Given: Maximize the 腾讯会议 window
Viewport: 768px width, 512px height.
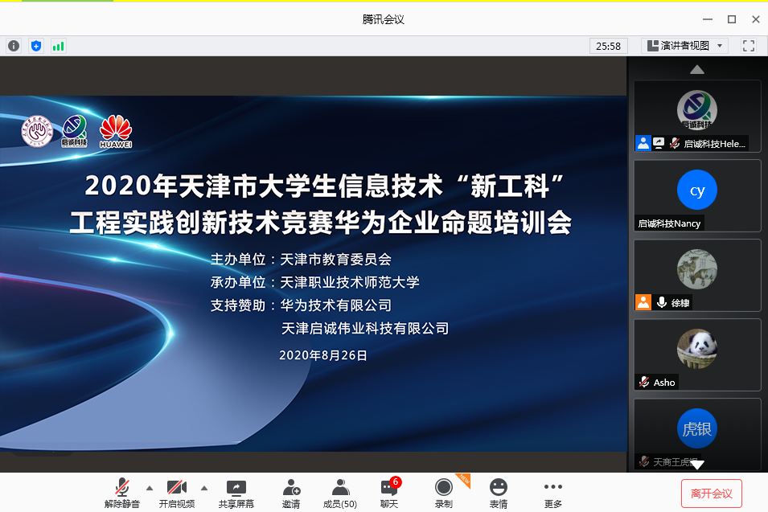Looking at the screenshot, I should tap(732, 19).
